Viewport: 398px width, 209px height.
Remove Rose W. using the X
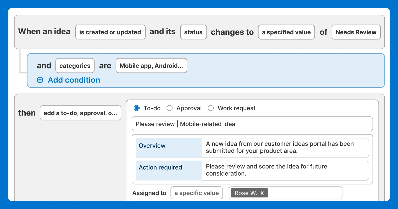[262, 193]
